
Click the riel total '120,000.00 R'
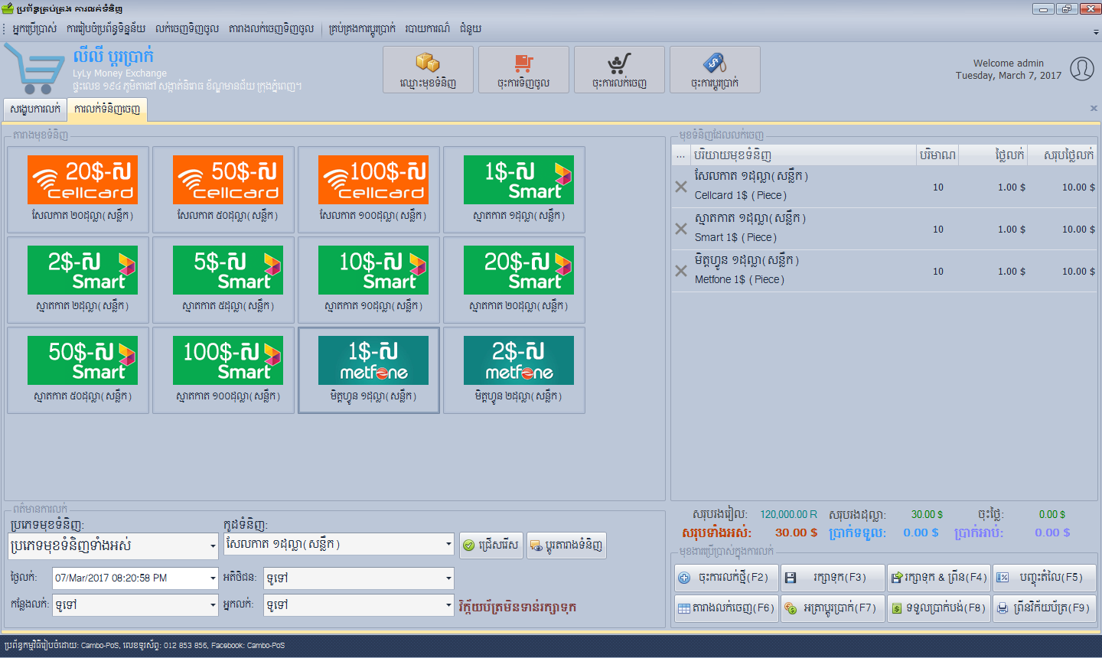(x=789, y=515)
